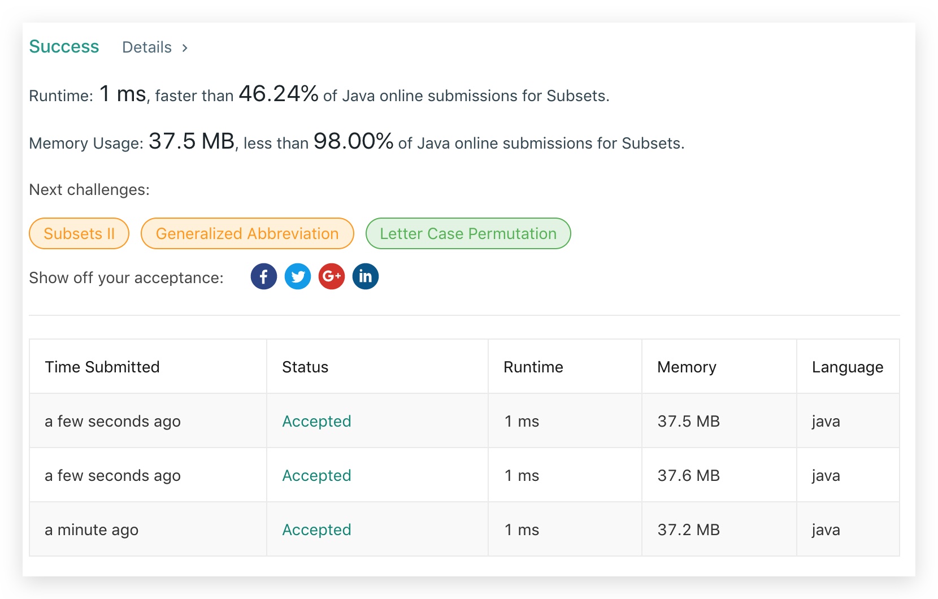Click the Success status heading
938x599 pixels.
[x=64, y=47]
